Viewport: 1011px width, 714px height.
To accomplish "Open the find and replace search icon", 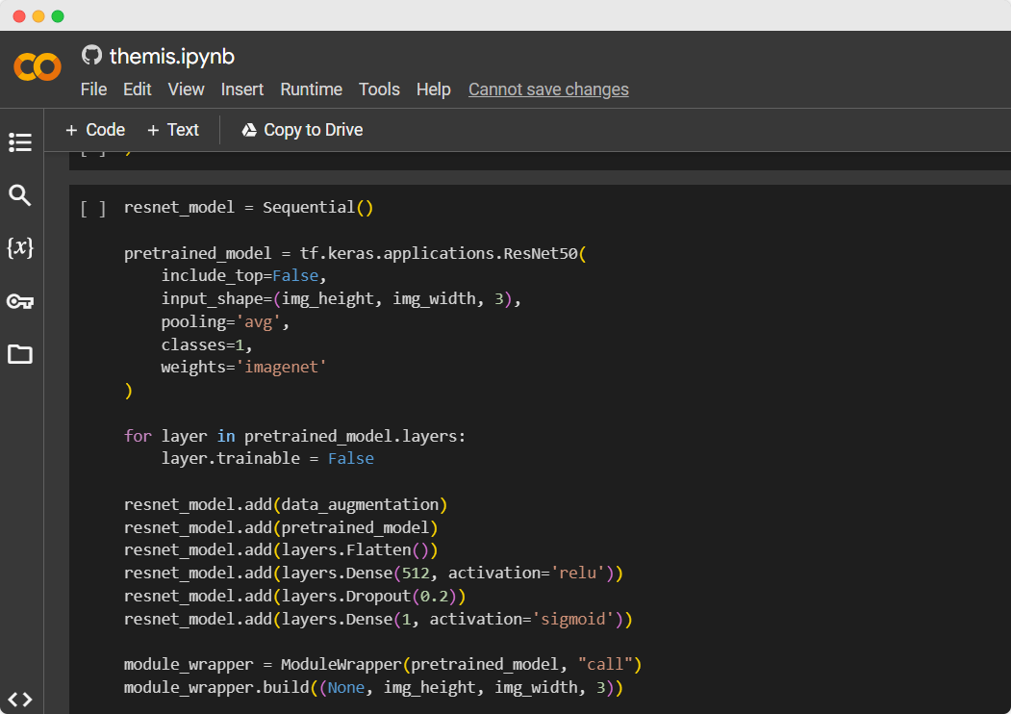I will coord(20,196).
